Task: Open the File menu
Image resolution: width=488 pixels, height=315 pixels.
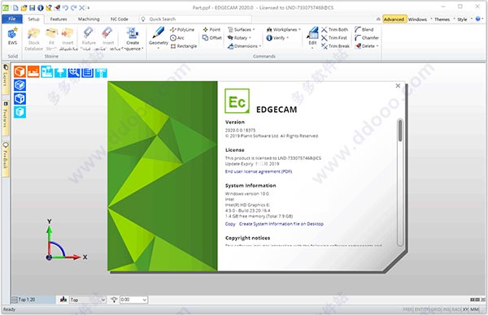Action: click(x=12, y=19)
